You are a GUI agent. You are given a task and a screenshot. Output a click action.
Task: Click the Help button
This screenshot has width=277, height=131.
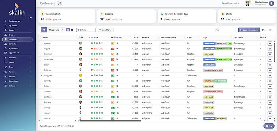(x=269, y=126)
